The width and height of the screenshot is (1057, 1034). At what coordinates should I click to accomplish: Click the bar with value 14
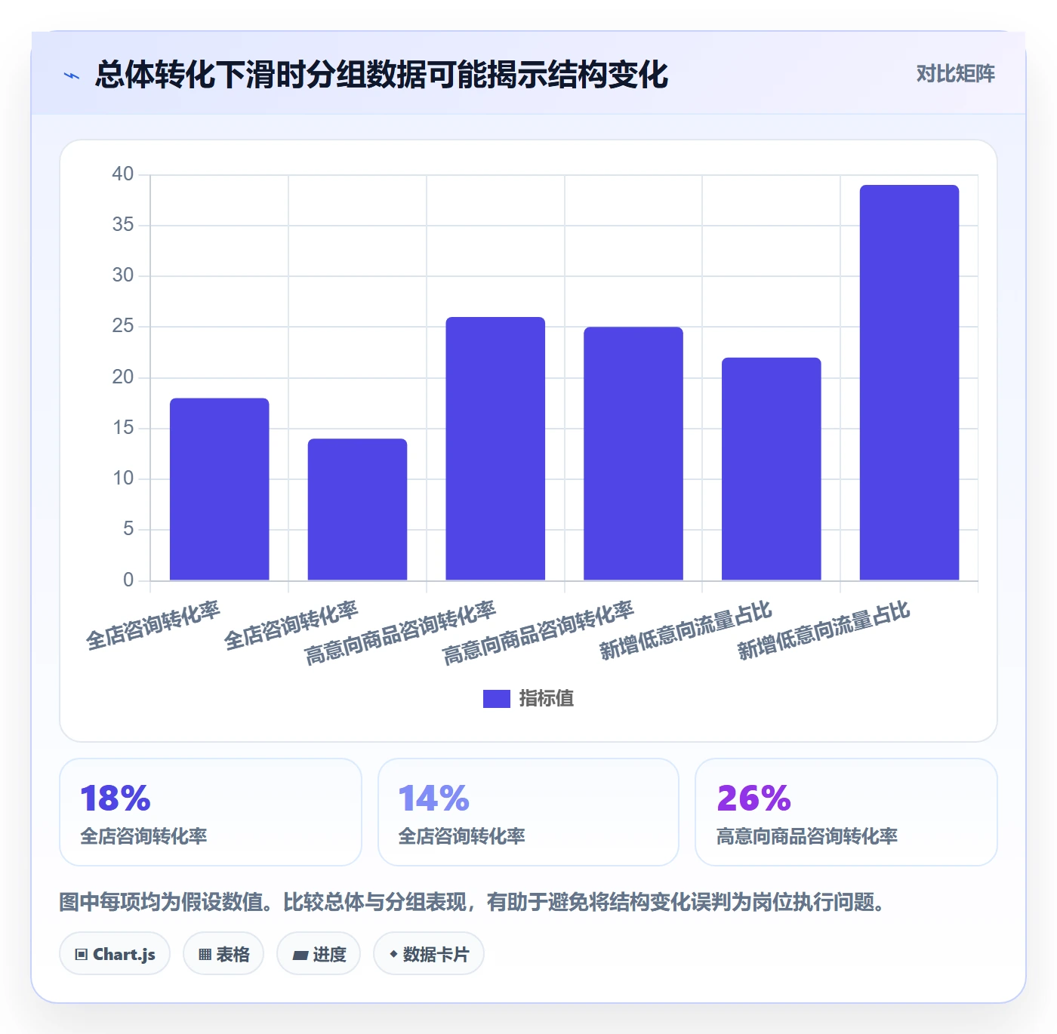coord(357,509)
